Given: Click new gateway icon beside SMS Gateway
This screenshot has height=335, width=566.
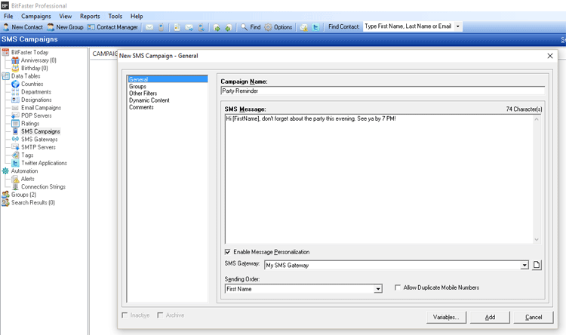Looking at the screenshot, I should click(x=537, y=265).
